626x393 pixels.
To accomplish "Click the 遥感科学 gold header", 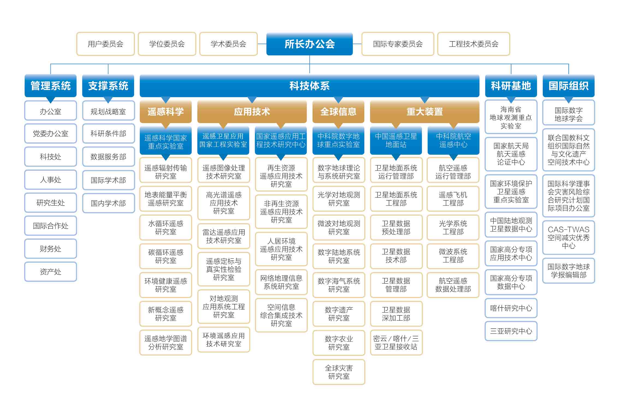I will 166,112.
